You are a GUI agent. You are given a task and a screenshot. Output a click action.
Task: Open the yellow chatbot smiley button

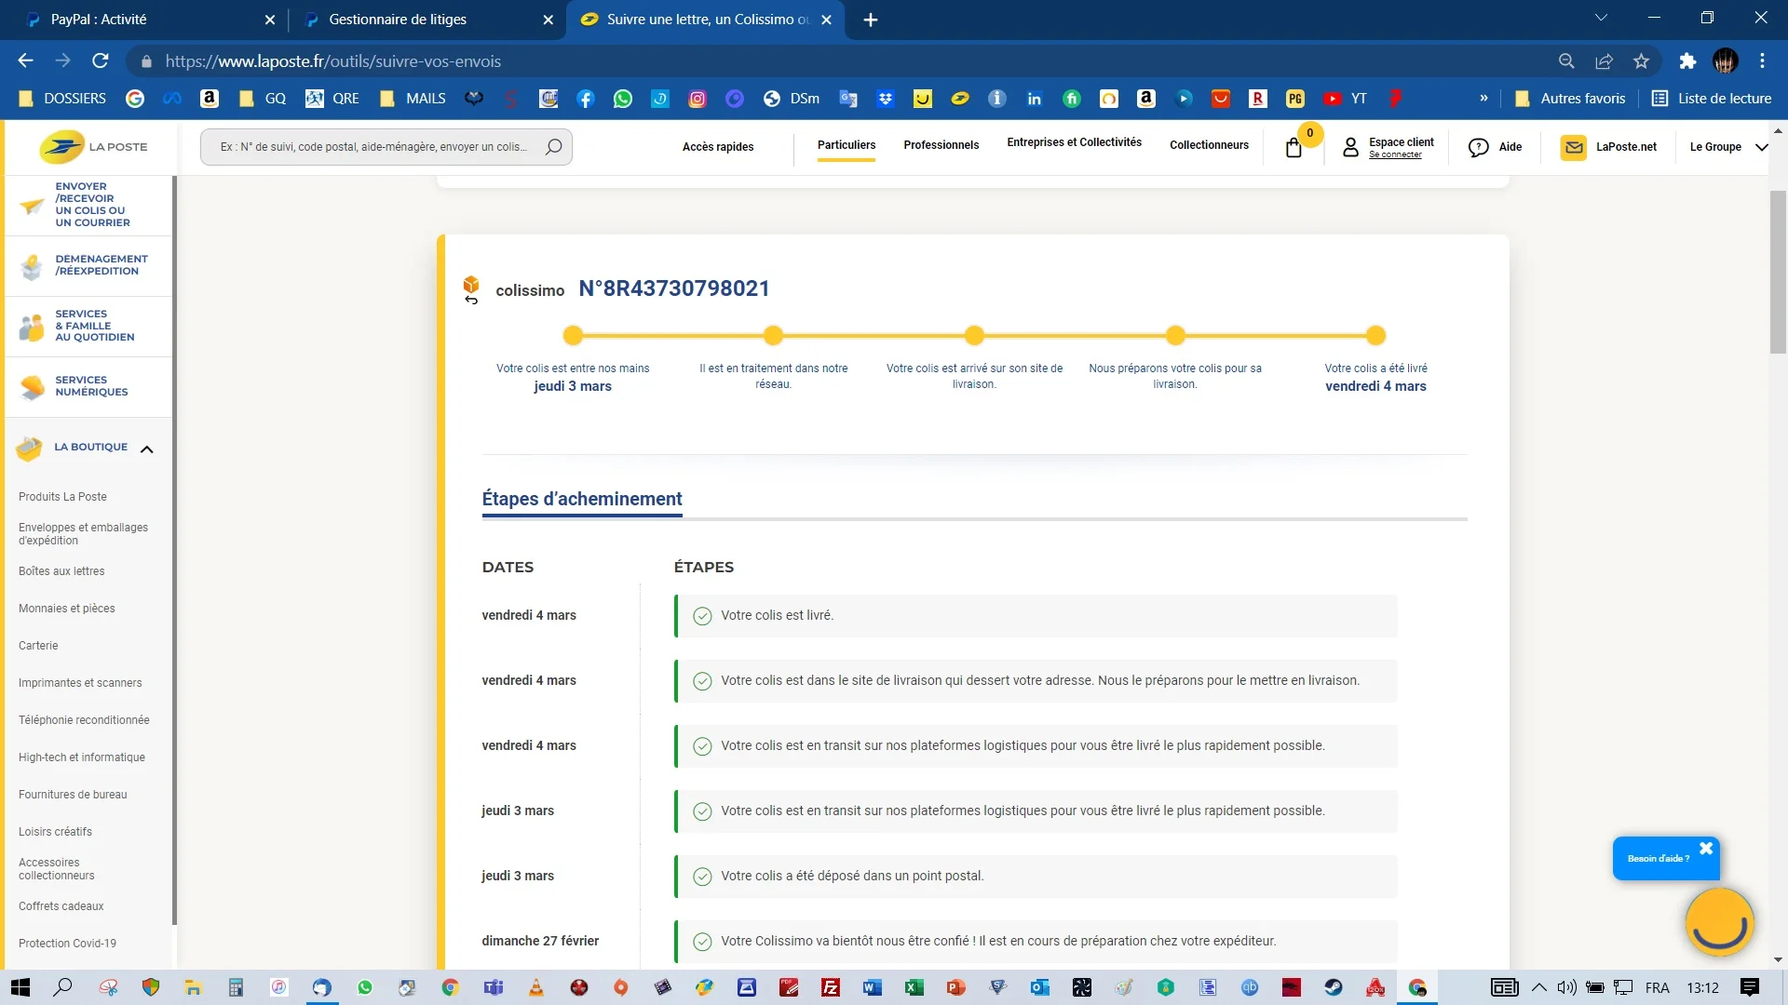click(1719, 922)
